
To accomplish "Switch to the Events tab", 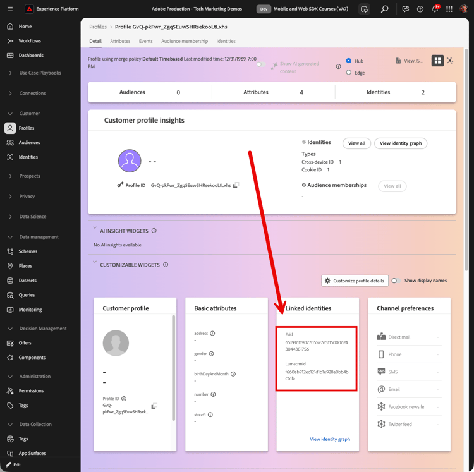I will coord(146,41).
